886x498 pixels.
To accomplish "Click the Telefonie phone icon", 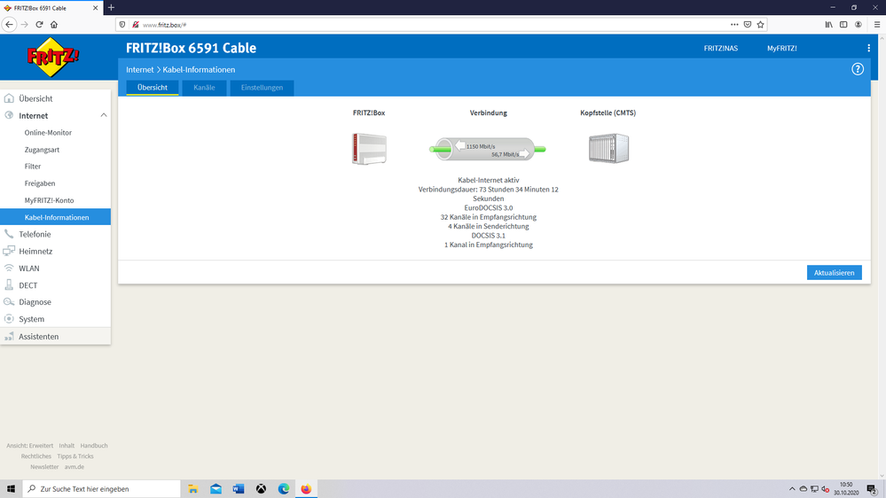I will (9, 234).
